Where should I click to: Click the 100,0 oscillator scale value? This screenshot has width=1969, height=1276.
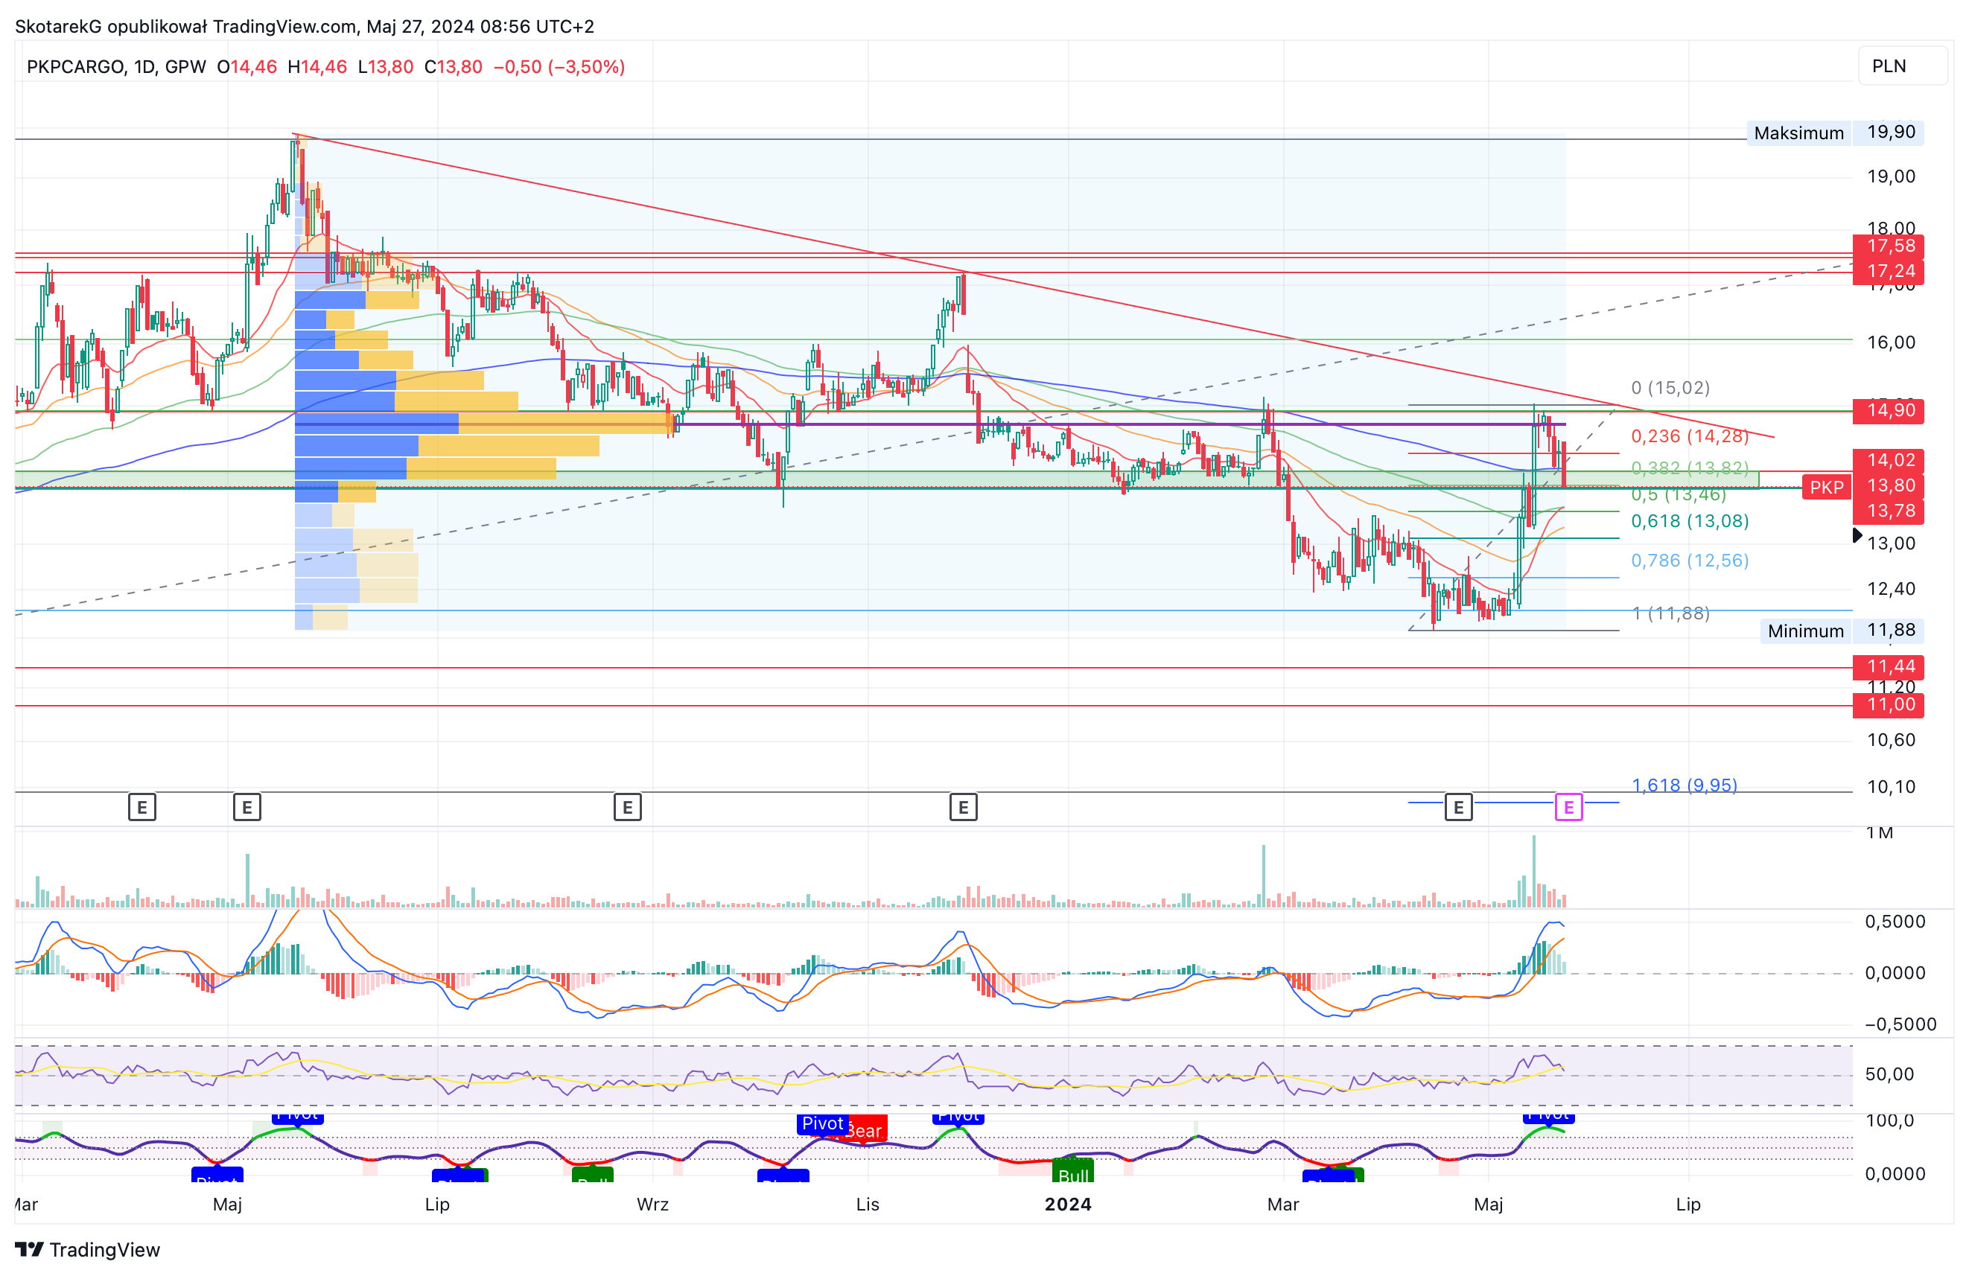tap(1889, 1120)
